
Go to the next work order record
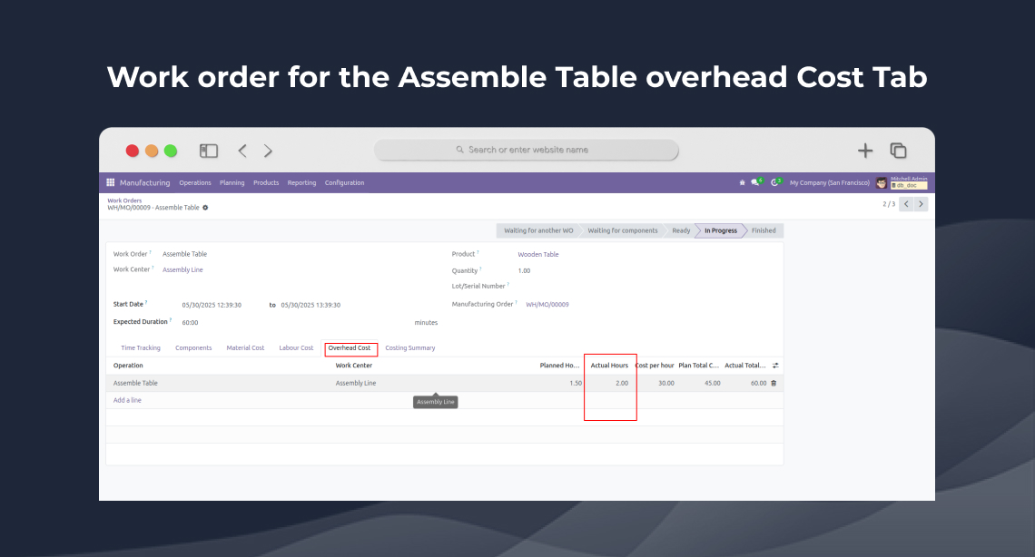(x=921, y=204)
